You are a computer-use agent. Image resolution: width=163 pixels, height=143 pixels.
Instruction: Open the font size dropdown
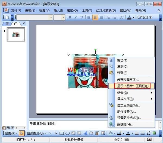coord(63,17)
